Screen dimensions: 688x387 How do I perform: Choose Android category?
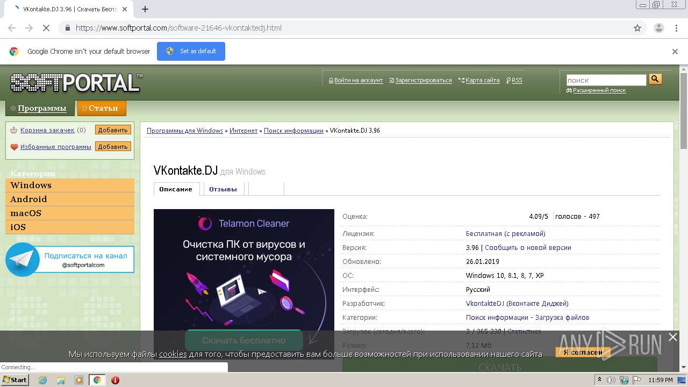pos(70,199)
